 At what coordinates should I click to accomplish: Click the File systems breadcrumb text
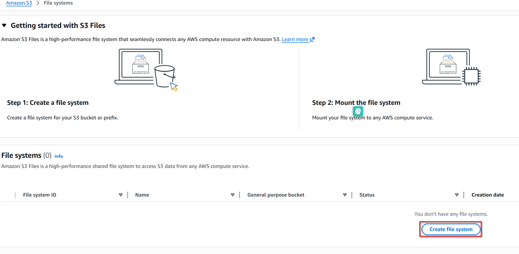pyautogui.click(x=58, y=3)
